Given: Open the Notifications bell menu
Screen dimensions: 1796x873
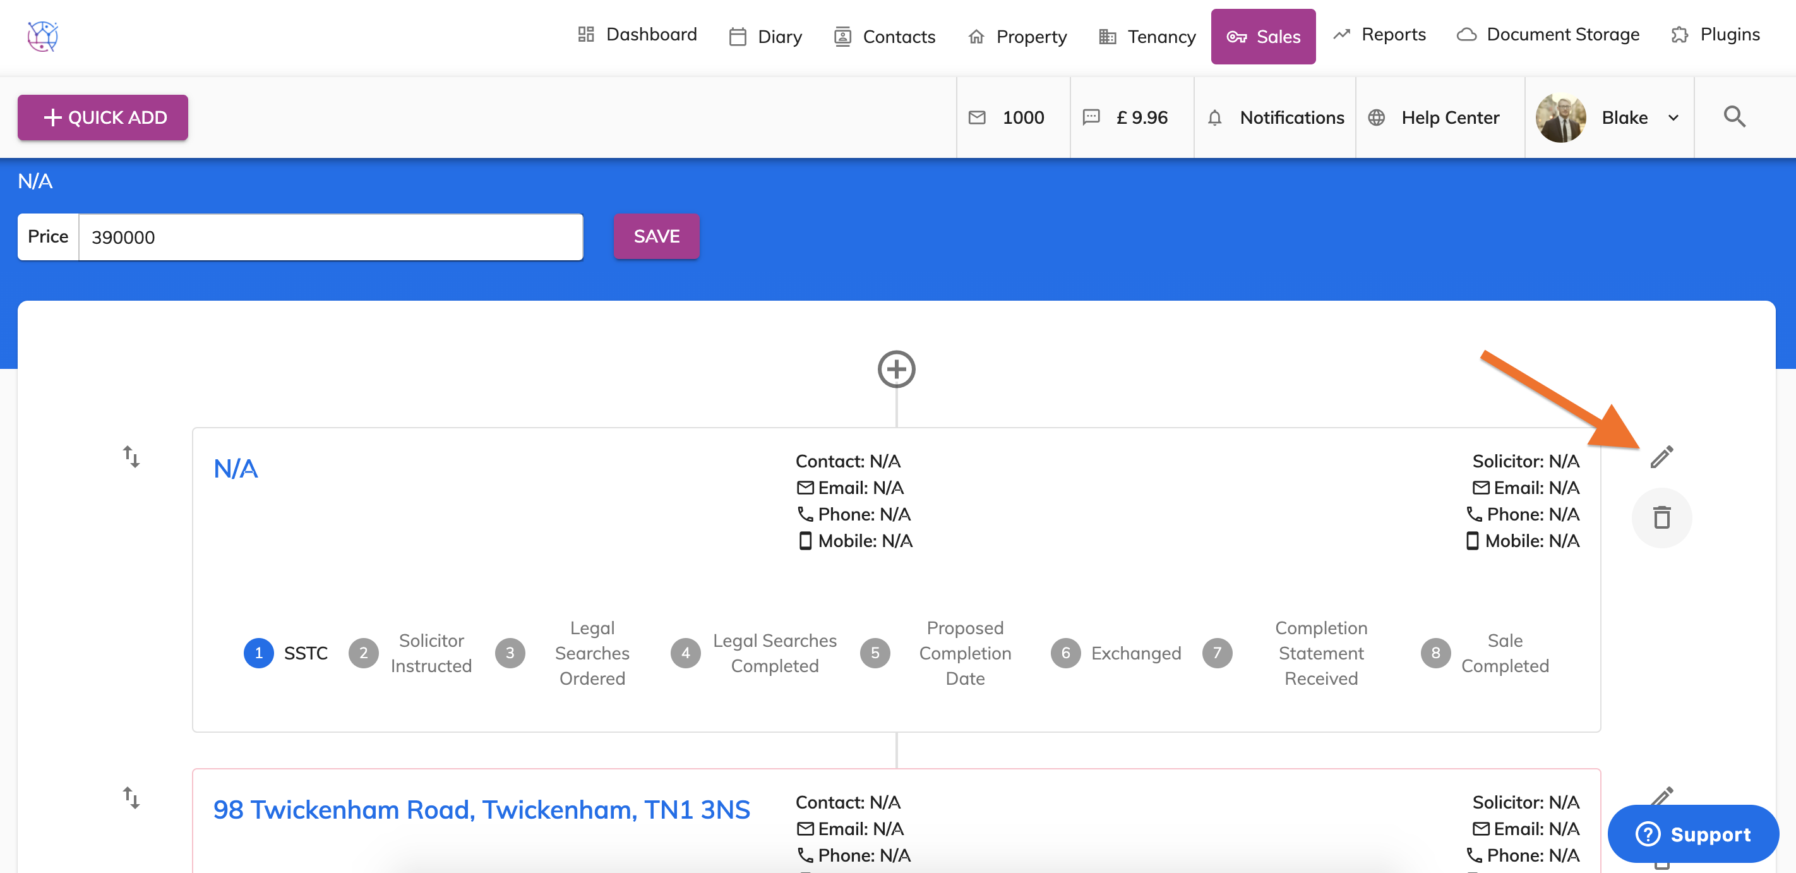Looking at the screenshot, I should (1276, 117).
